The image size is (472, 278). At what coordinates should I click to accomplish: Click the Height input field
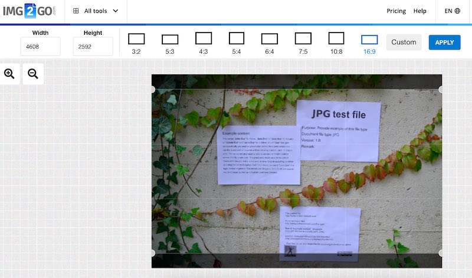93,47
